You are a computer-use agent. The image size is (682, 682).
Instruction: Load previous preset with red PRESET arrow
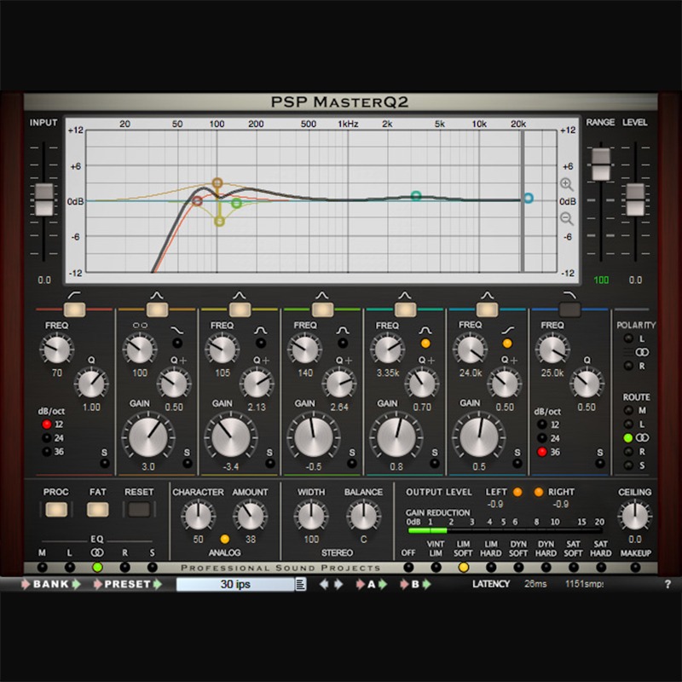point(98,584)
